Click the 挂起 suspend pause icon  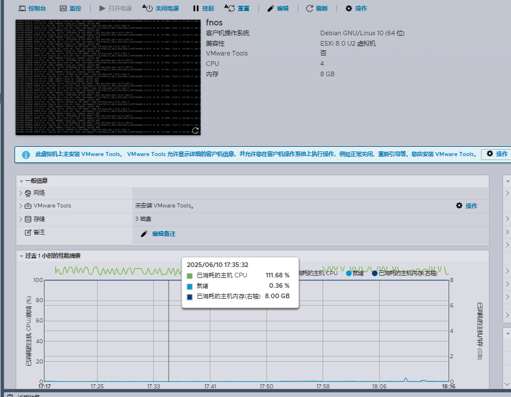point(194,9)
